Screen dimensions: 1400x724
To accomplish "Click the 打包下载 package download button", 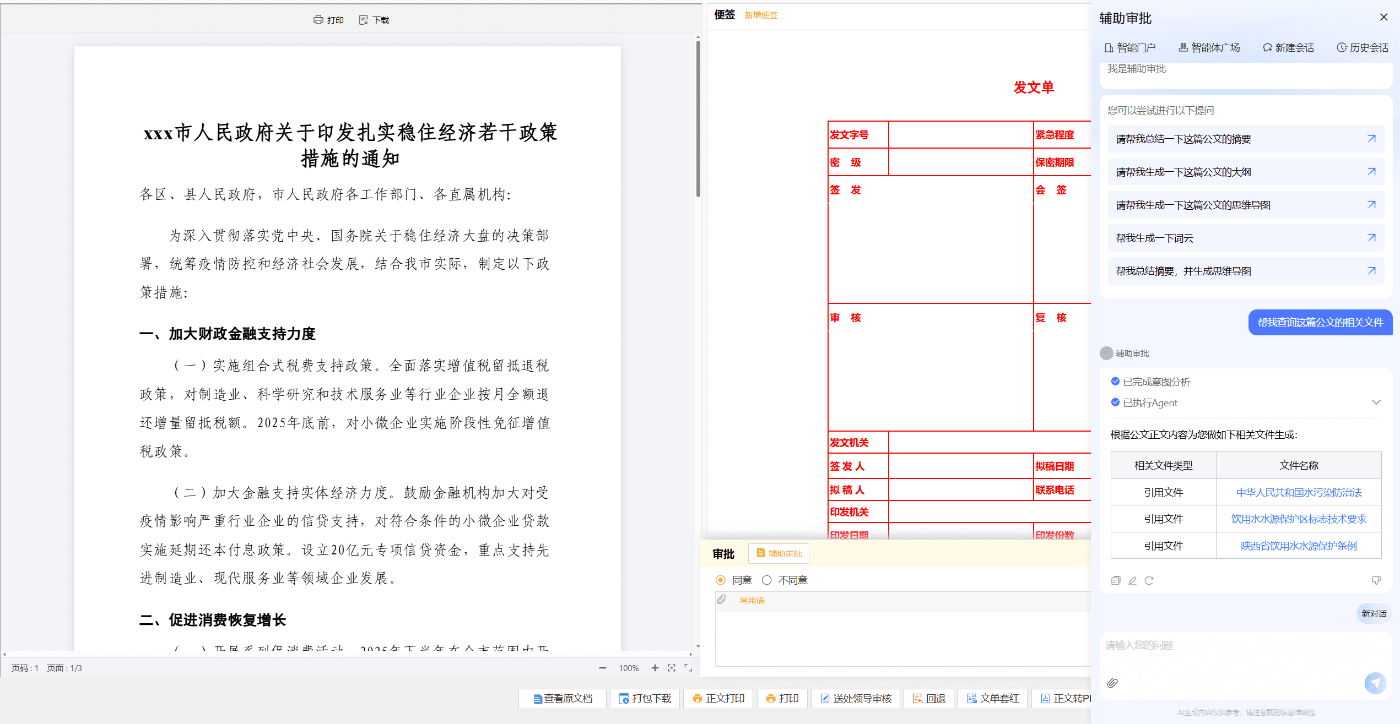I will 645,699.
